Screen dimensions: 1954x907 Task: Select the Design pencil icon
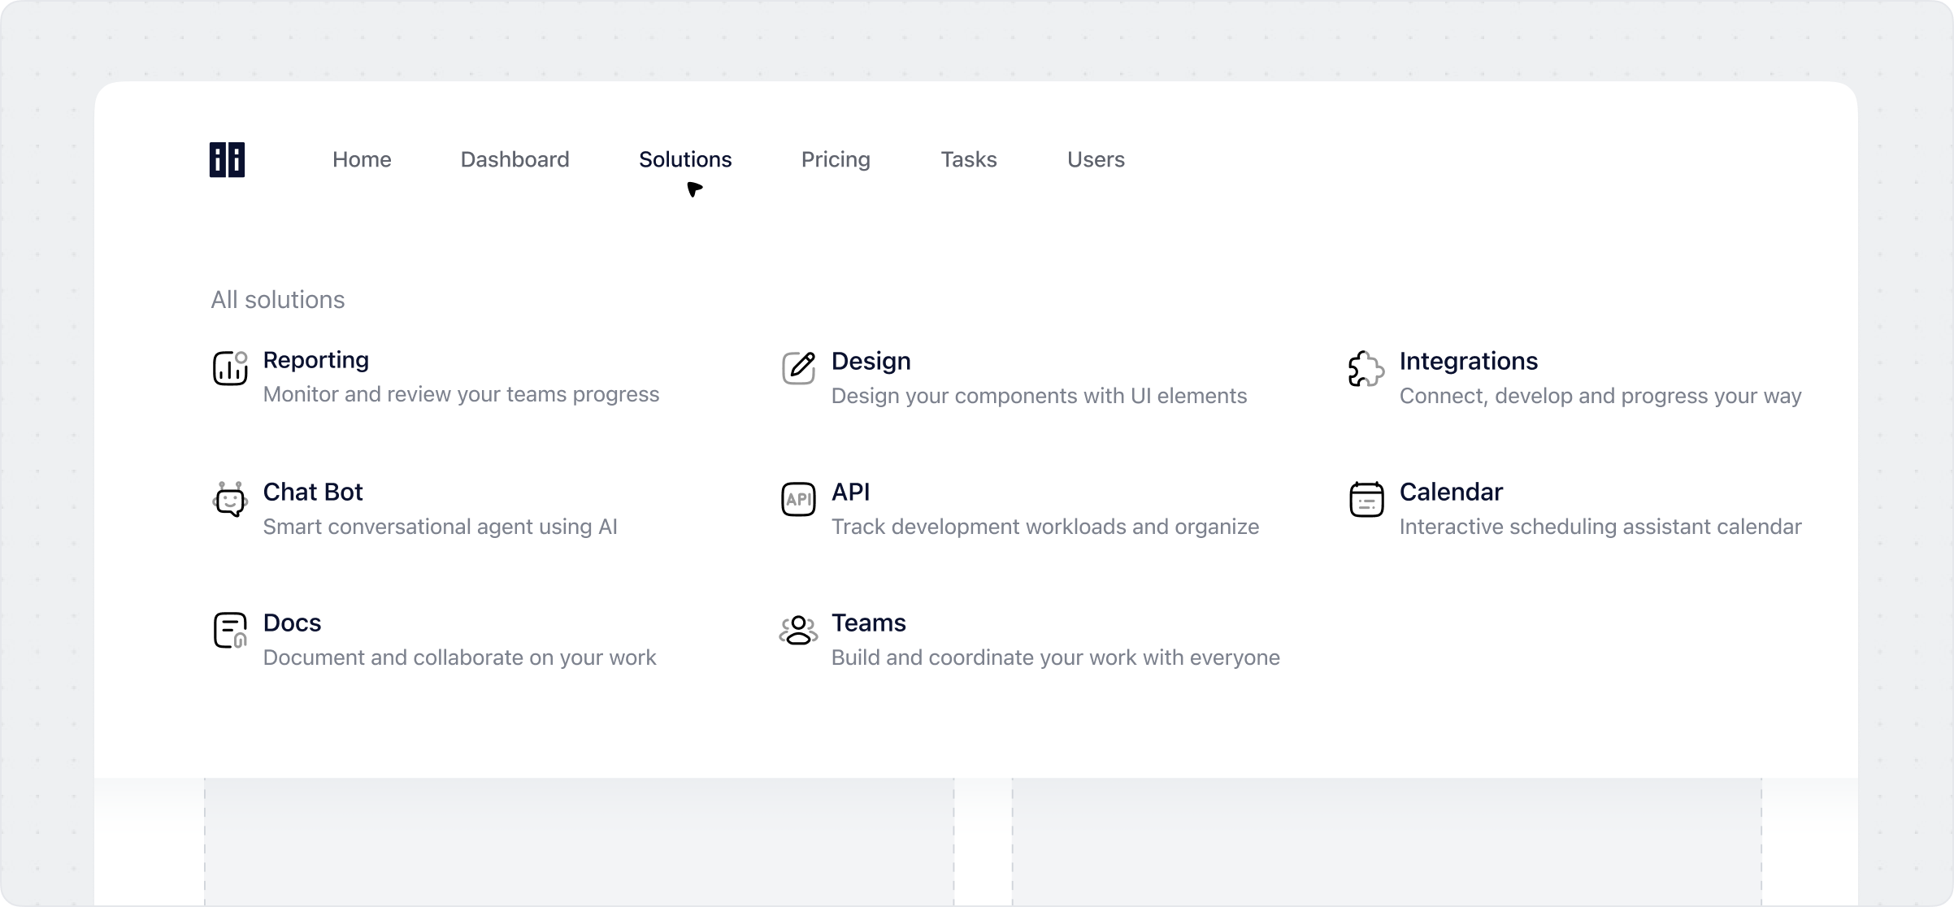pyautogui.click(x=797, y=368)
